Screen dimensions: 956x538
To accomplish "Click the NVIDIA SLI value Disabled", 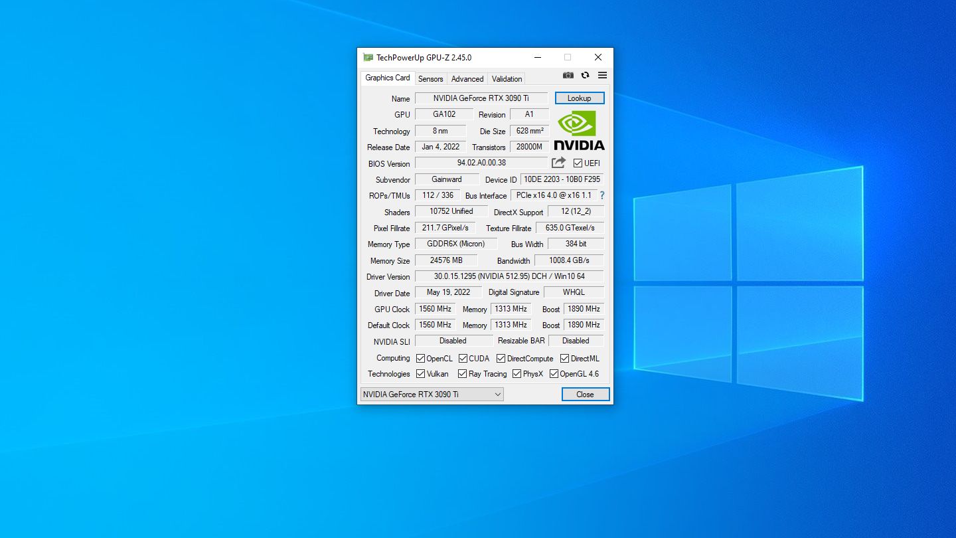I will pyautogui.click(x=453, y=341).
